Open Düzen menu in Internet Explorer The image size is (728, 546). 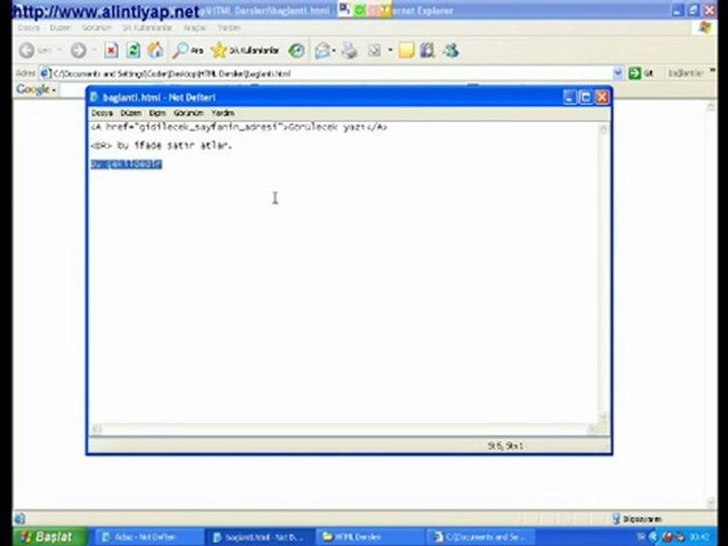click(x=60, y=28)
